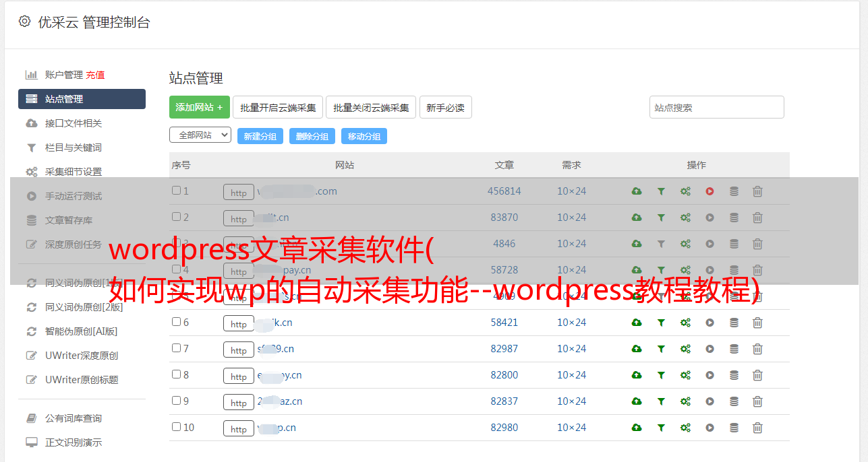Viewport: 868px width, 462px height.
Task: Click the filter icon for site 456814
Action: (661, 191)
